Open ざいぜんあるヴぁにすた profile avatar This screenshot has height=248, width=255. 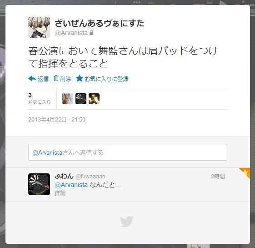39,27
